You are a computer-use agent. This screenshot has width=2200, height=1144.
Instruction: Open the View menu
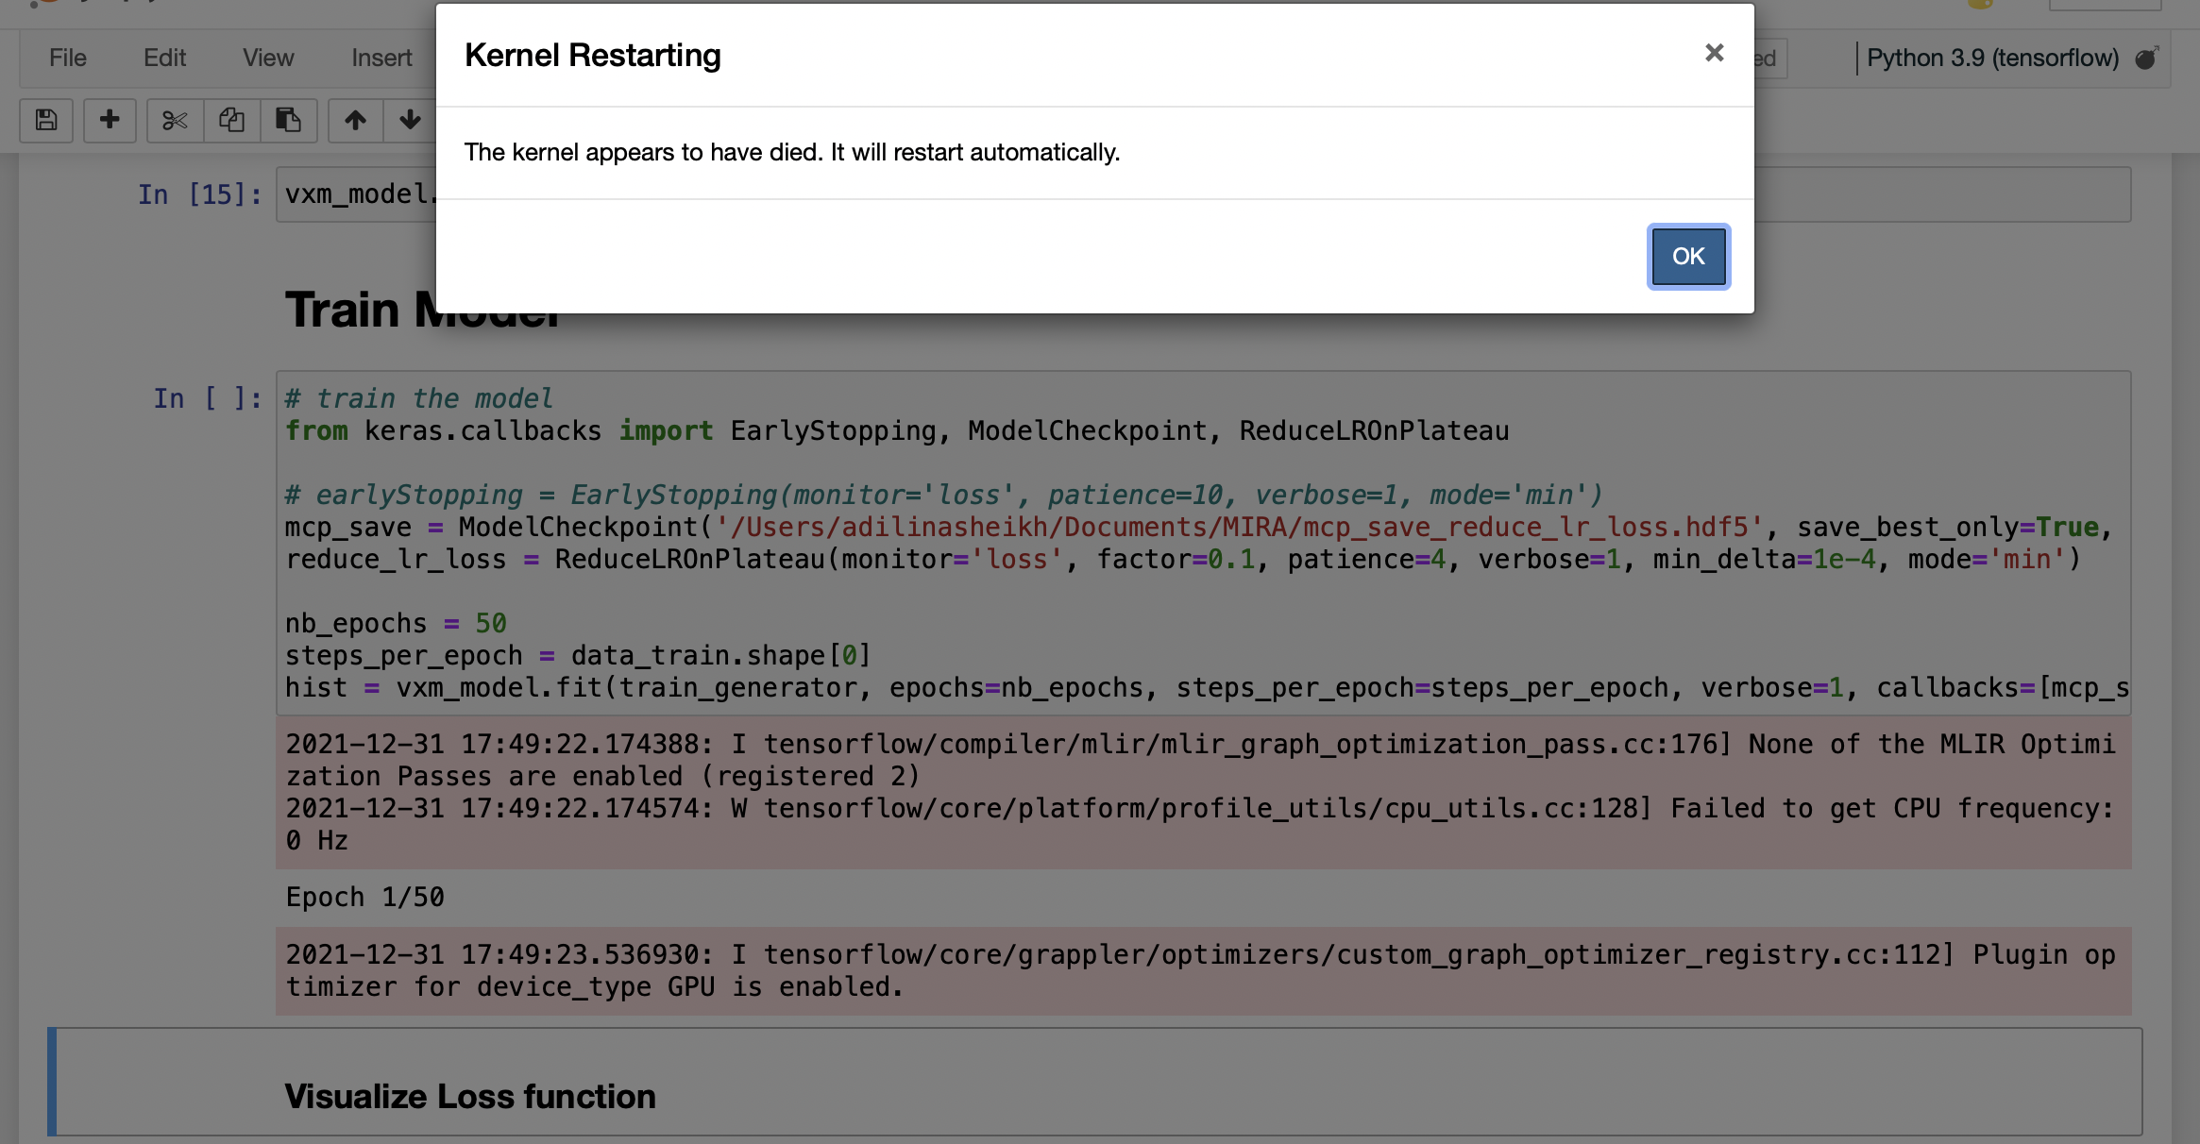[x=268, y=59]
